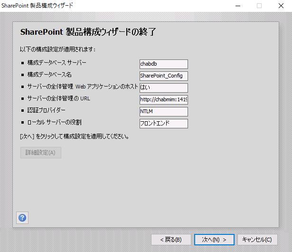Screen dimensions: 292x252
Task: Click the disabled maximize window button
Action: coord(259,6)
